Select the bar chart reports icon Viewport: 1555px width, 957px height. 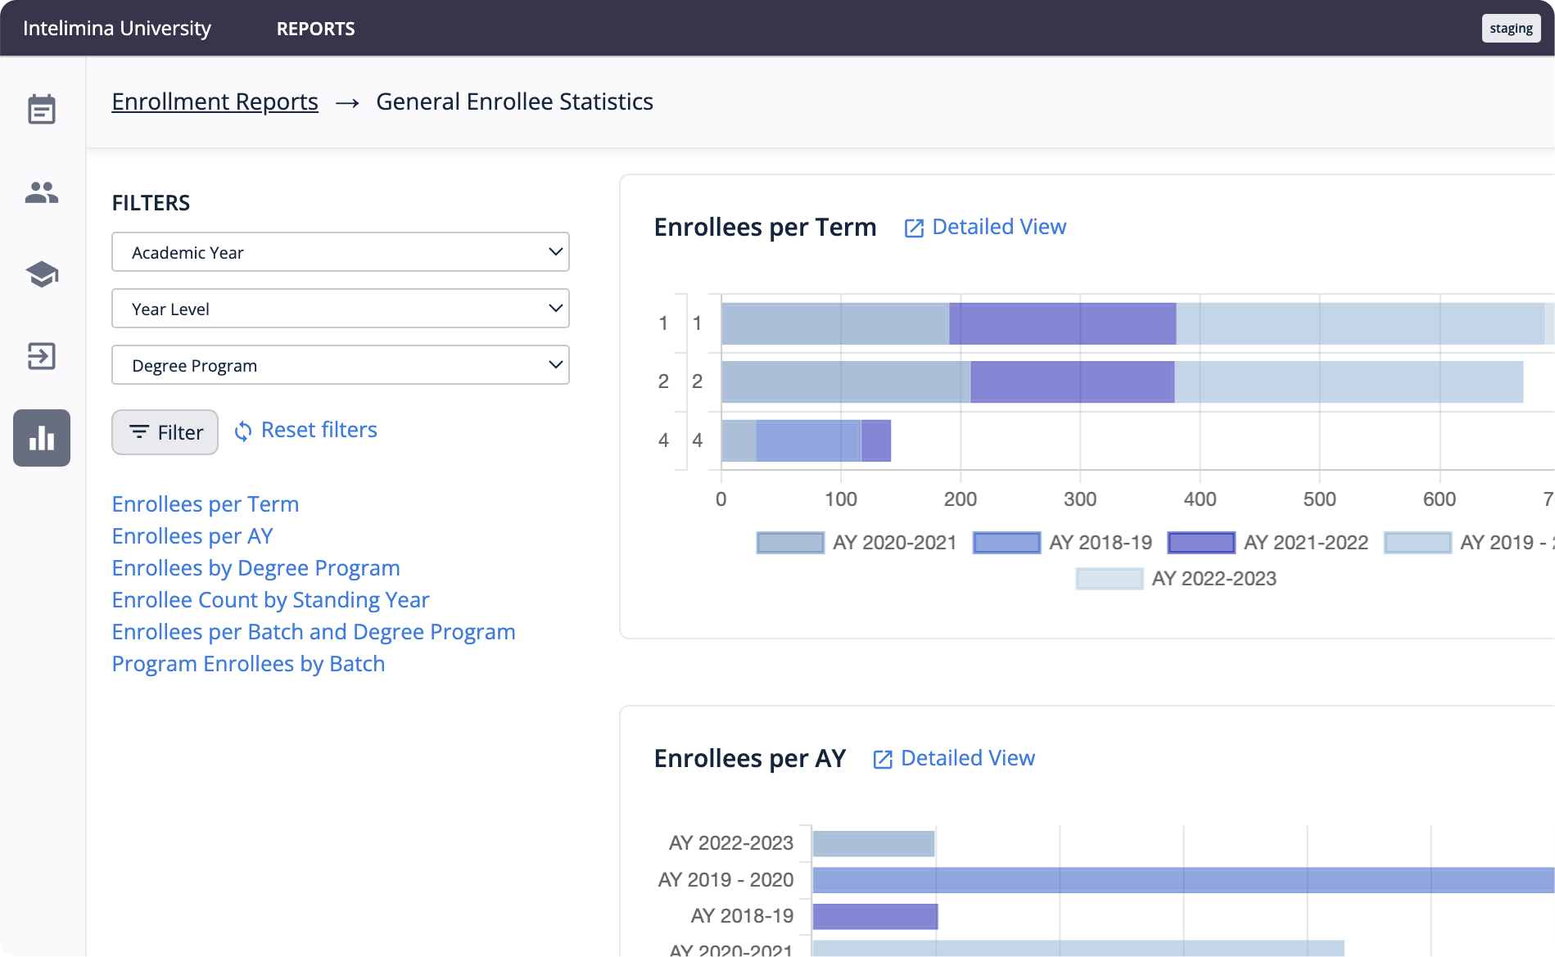[42, 438]
